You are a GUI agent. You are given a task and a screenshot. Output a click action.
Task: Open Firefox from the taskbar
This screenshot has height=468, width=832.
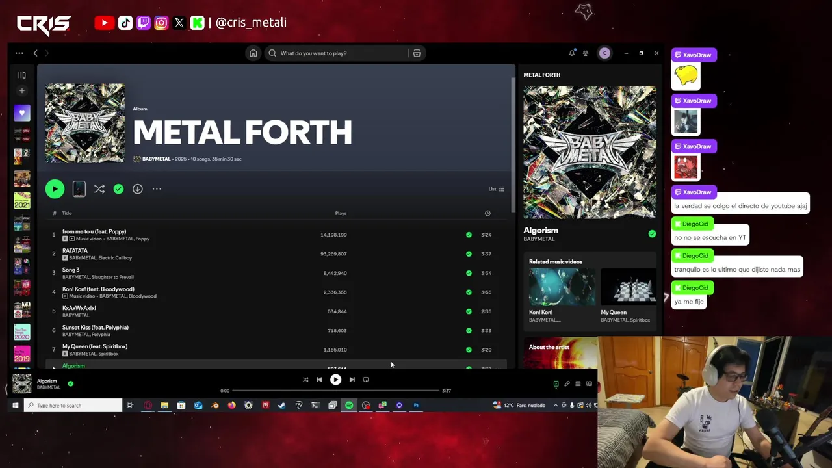tap(231, 406)
